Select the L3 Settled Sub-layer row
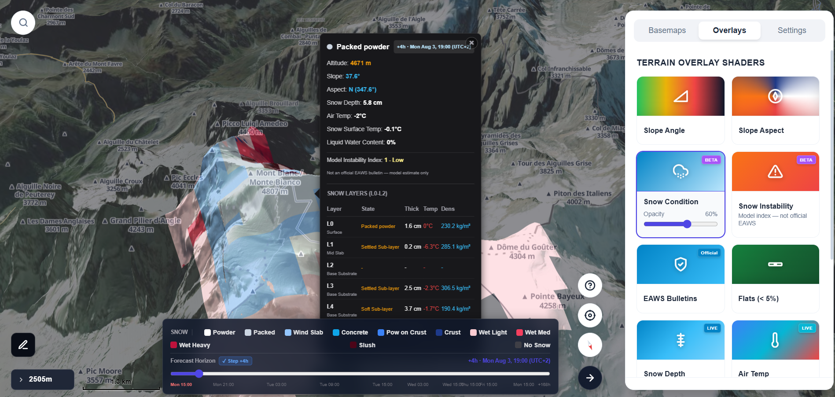This screenshot has width=835, height=397. (x=400, y=289)
